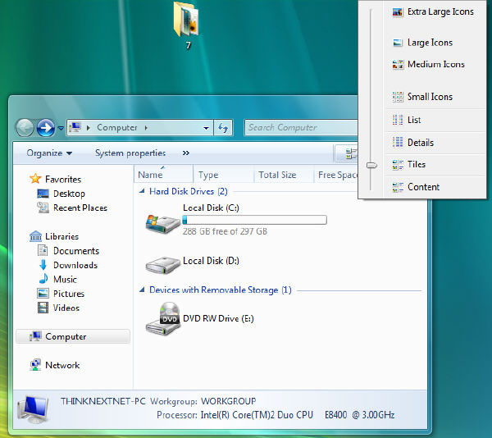The width and height of the screenshot is (492, 438).
Task: Open the Organize dropdown menu
Action: tap(49, 153)
